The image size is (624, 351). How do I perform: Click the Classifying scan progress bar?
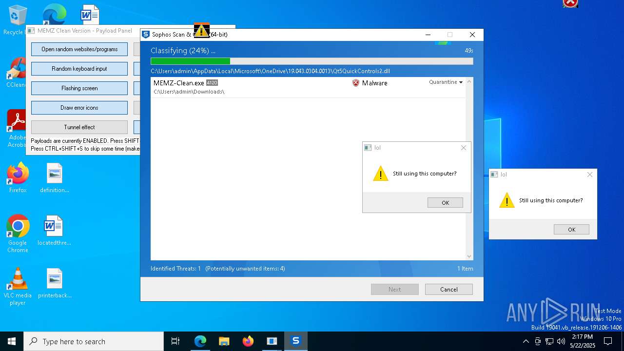312,61
